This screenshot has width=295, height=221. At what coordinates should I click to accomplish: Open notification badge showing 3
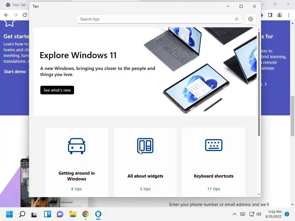(287, 214)
